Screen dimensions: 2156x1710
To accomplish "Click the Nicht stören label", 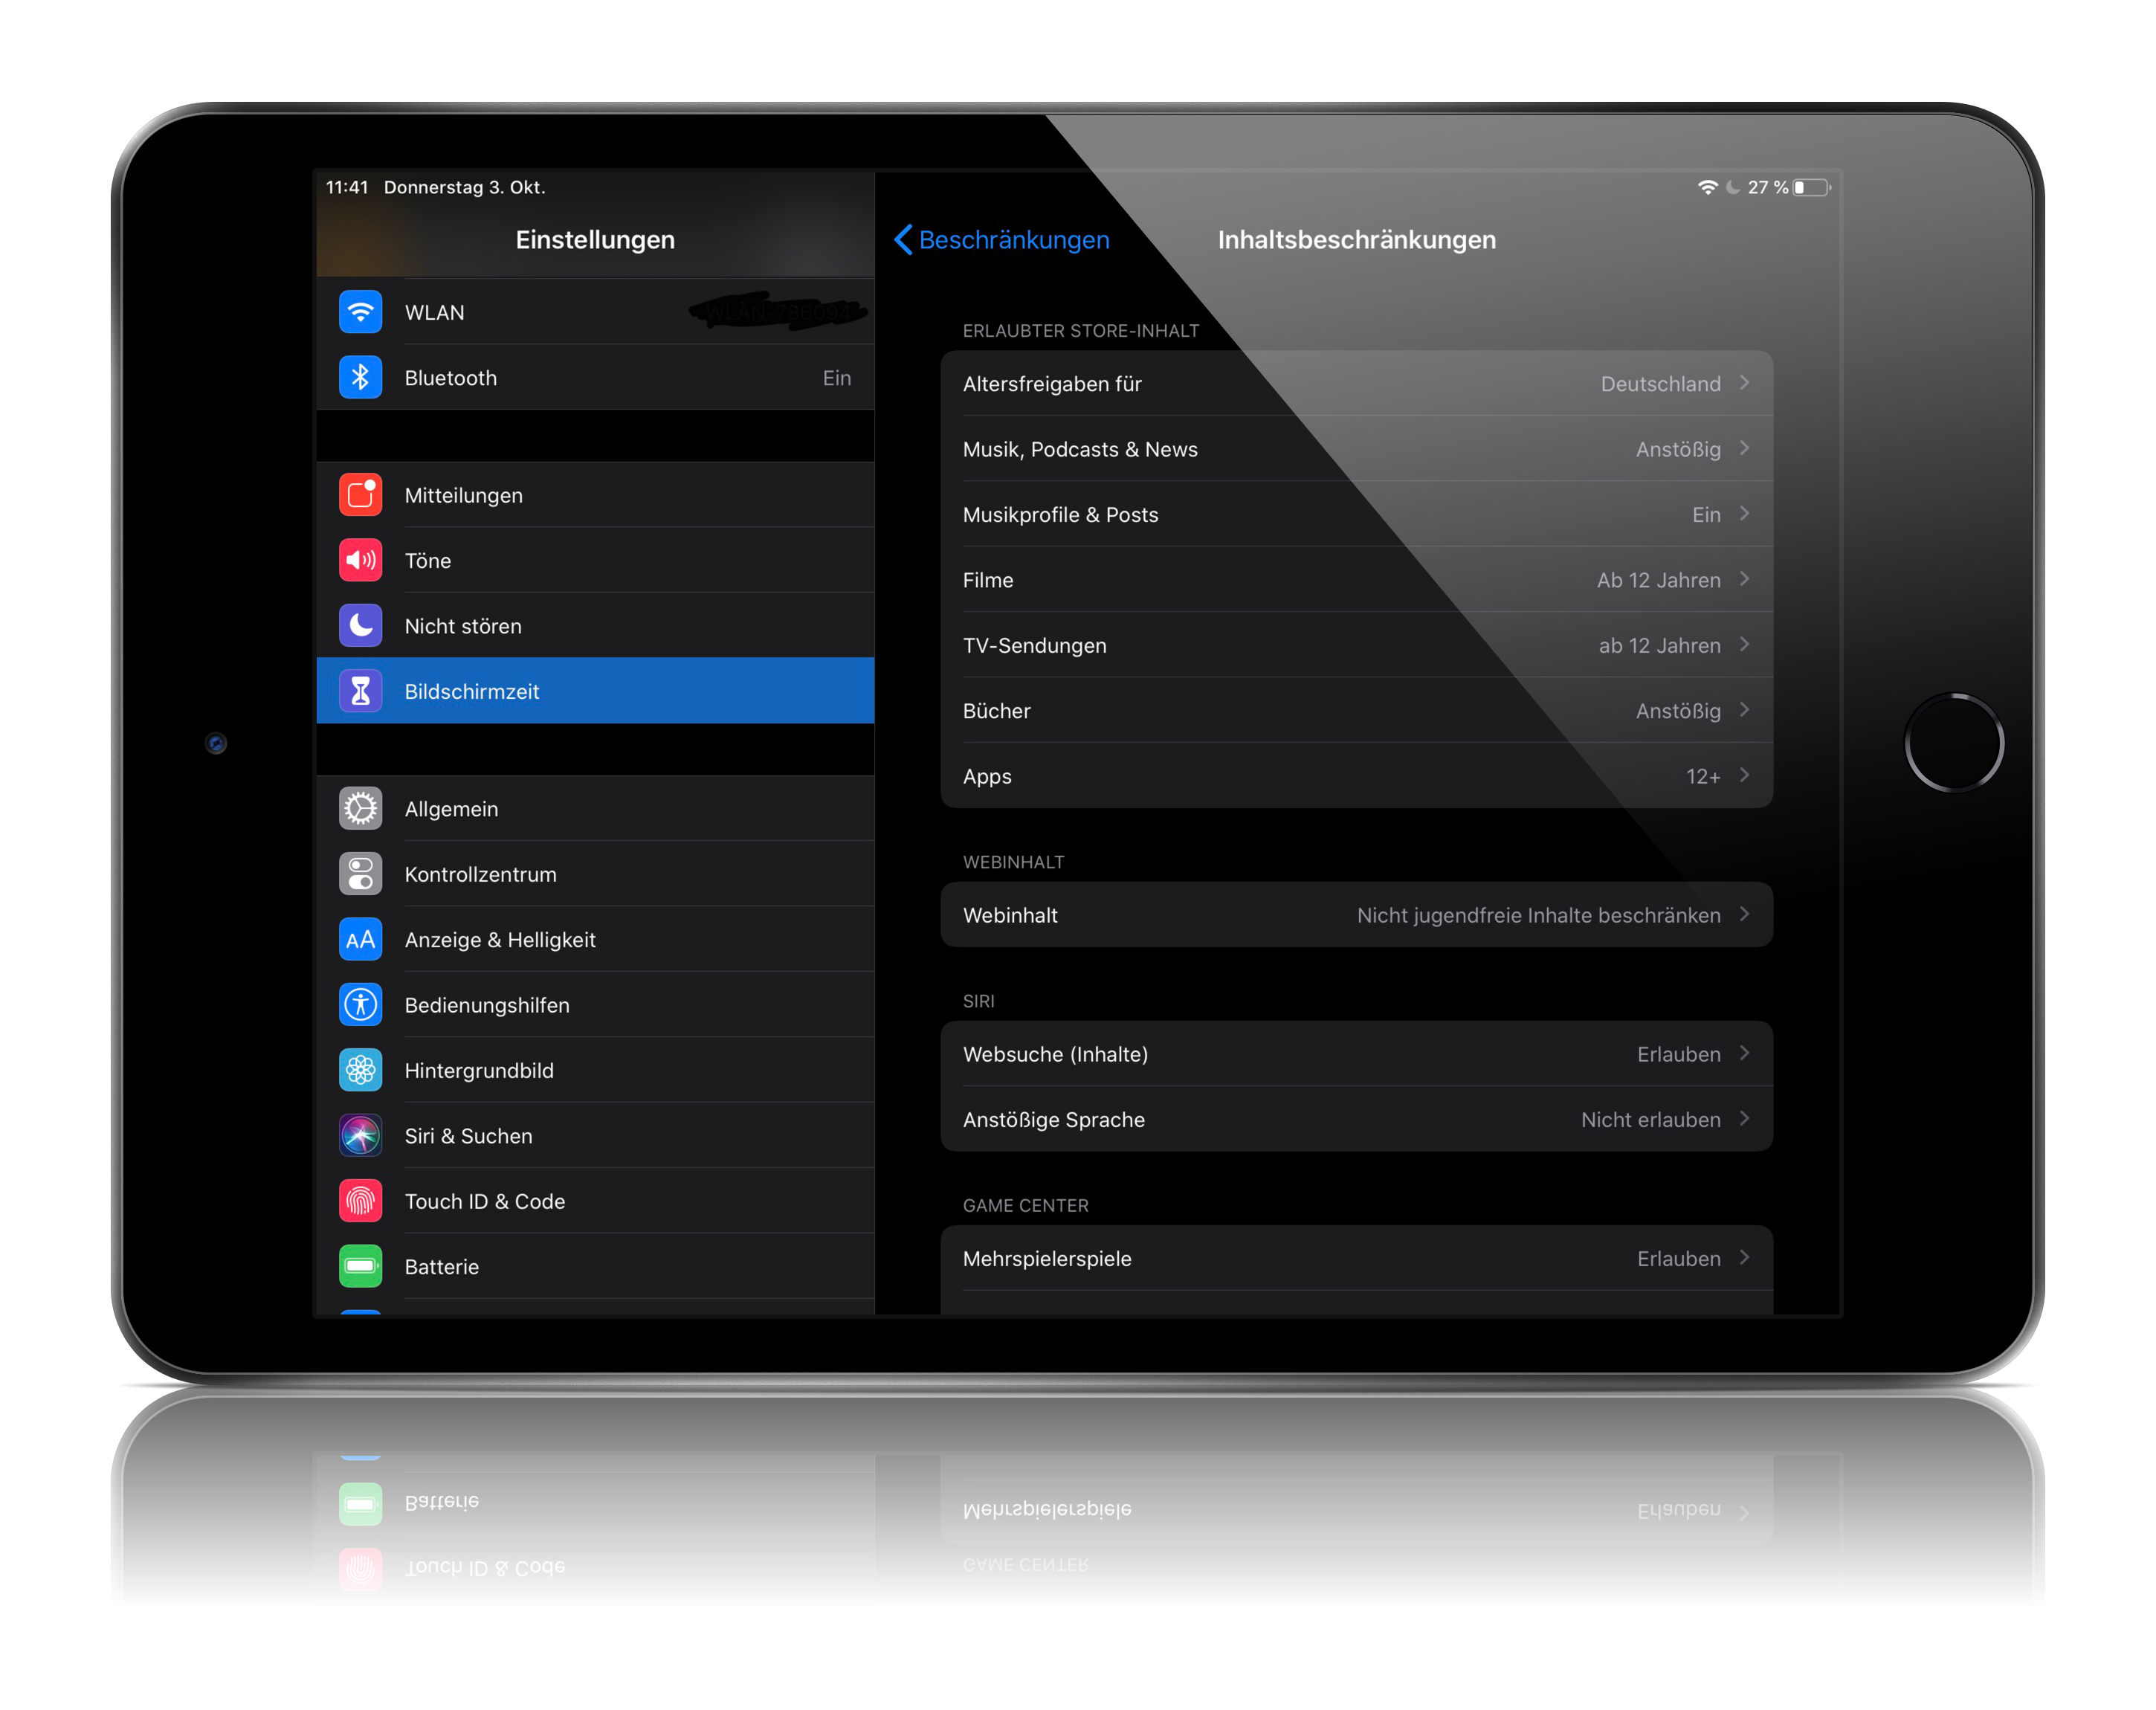I will tap(463, 626).
